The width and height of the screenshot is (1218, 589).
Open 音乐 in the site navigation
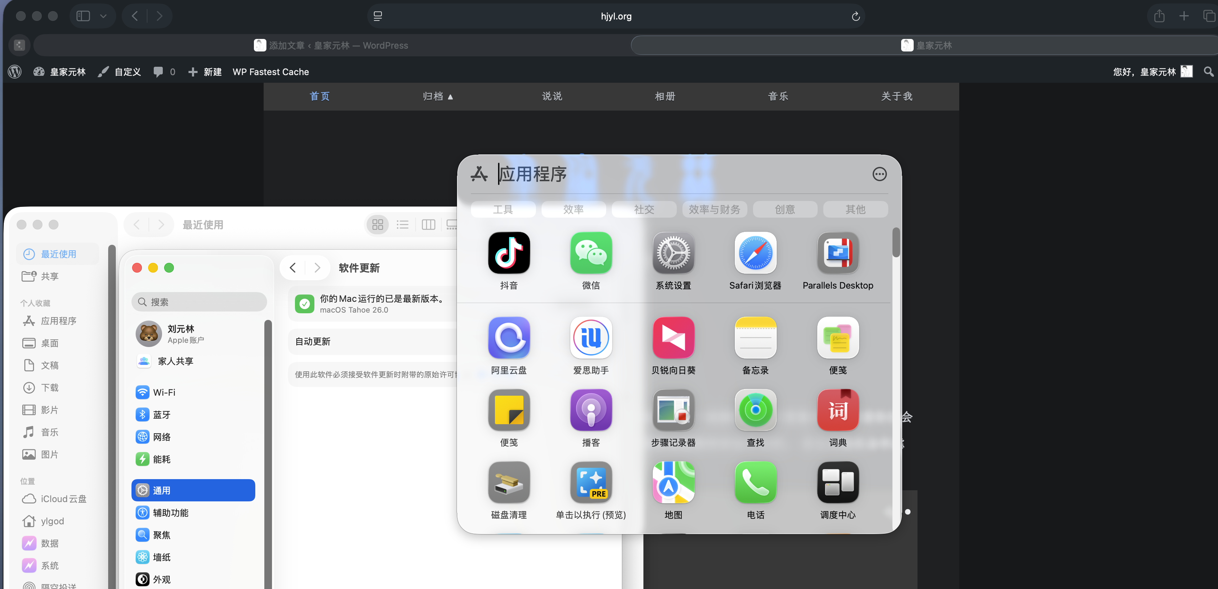click(778, 96)
